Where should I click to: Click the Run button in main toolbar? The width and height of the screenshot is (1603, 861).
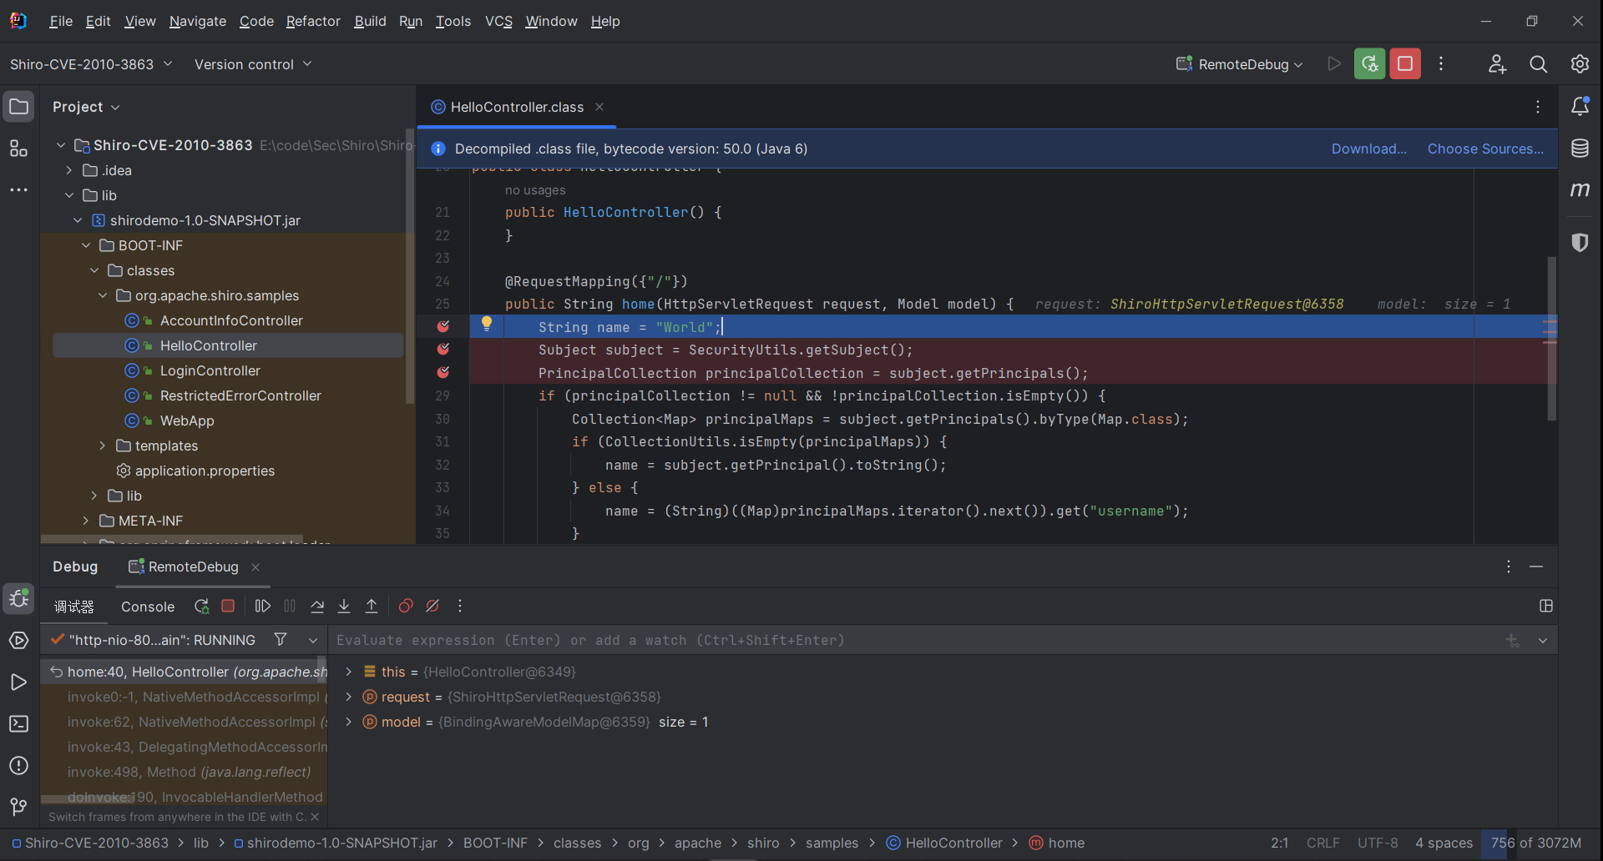pyautogui.click(x=1334, y=64)
